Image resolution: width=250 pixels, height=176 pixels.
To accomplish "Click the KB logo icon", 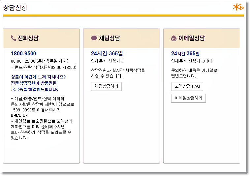I will point(238,7).
